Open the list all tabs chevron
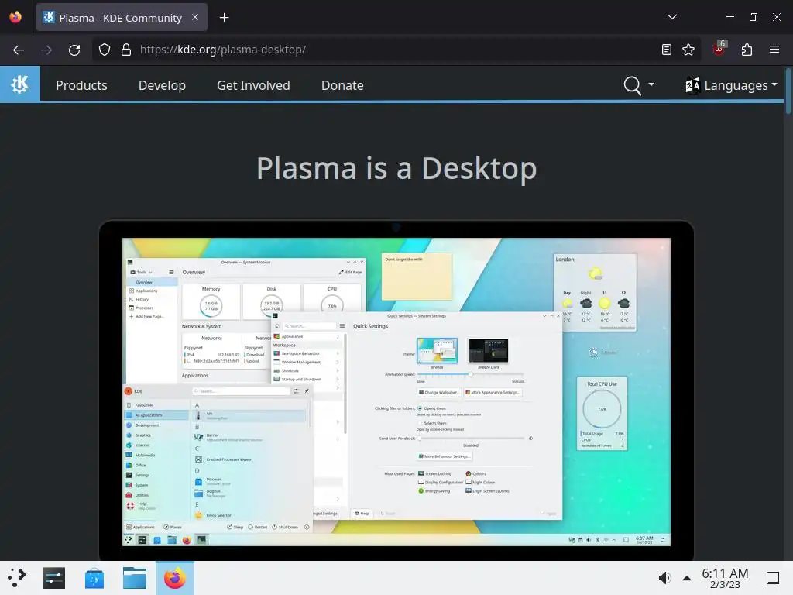The height and width of the screenshot is (595, 793). click(x=672, y=17)
